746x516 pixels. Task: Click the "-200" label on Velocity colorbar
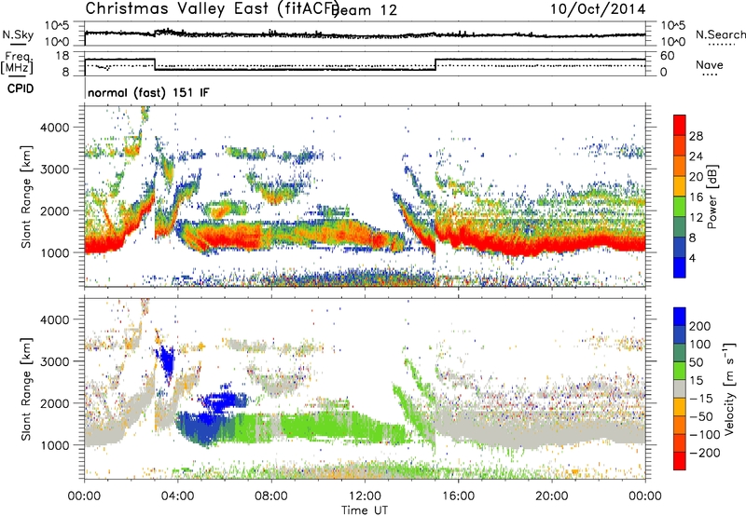click(x=705, y=453)
